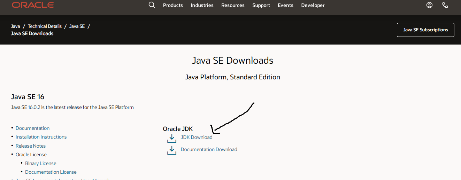Image resolution: width=461 pixels, height=180 pixels.
Task: Open the Industries menu
Action: (202, 5)
